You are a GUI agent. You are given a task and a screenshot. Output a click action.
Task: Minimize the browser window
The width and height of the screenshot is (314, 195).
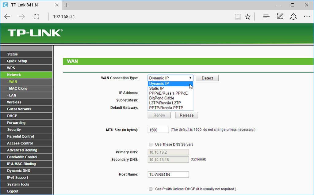pyautogui.click(x=278, y=5)
